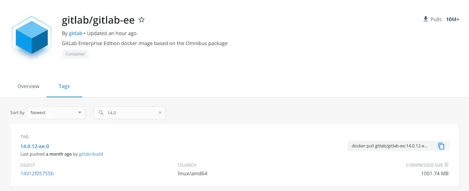The image size is (469, 191).
Task: Click the Compressed Size info icon
Action: [x=446, y=165]
